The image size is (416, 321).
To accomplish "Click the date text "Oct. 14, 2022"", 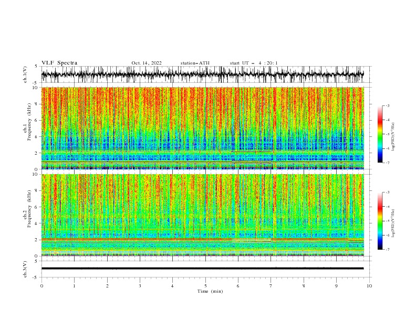I will coord(147,63).
